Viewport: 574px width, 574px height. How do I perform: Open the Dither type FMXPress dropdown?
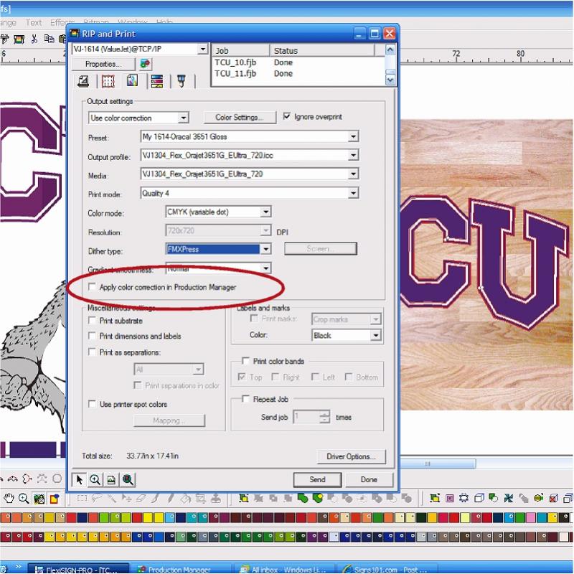[265, 249]
